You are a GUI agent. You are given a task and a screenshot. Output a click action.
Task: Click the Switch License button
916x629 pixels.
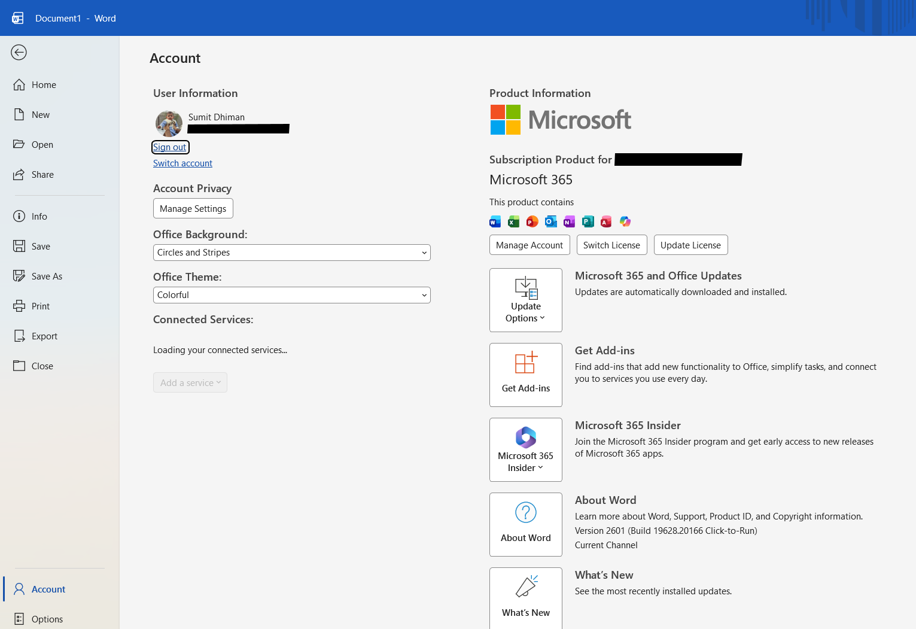pyautogui.click(x=611, y=245)
